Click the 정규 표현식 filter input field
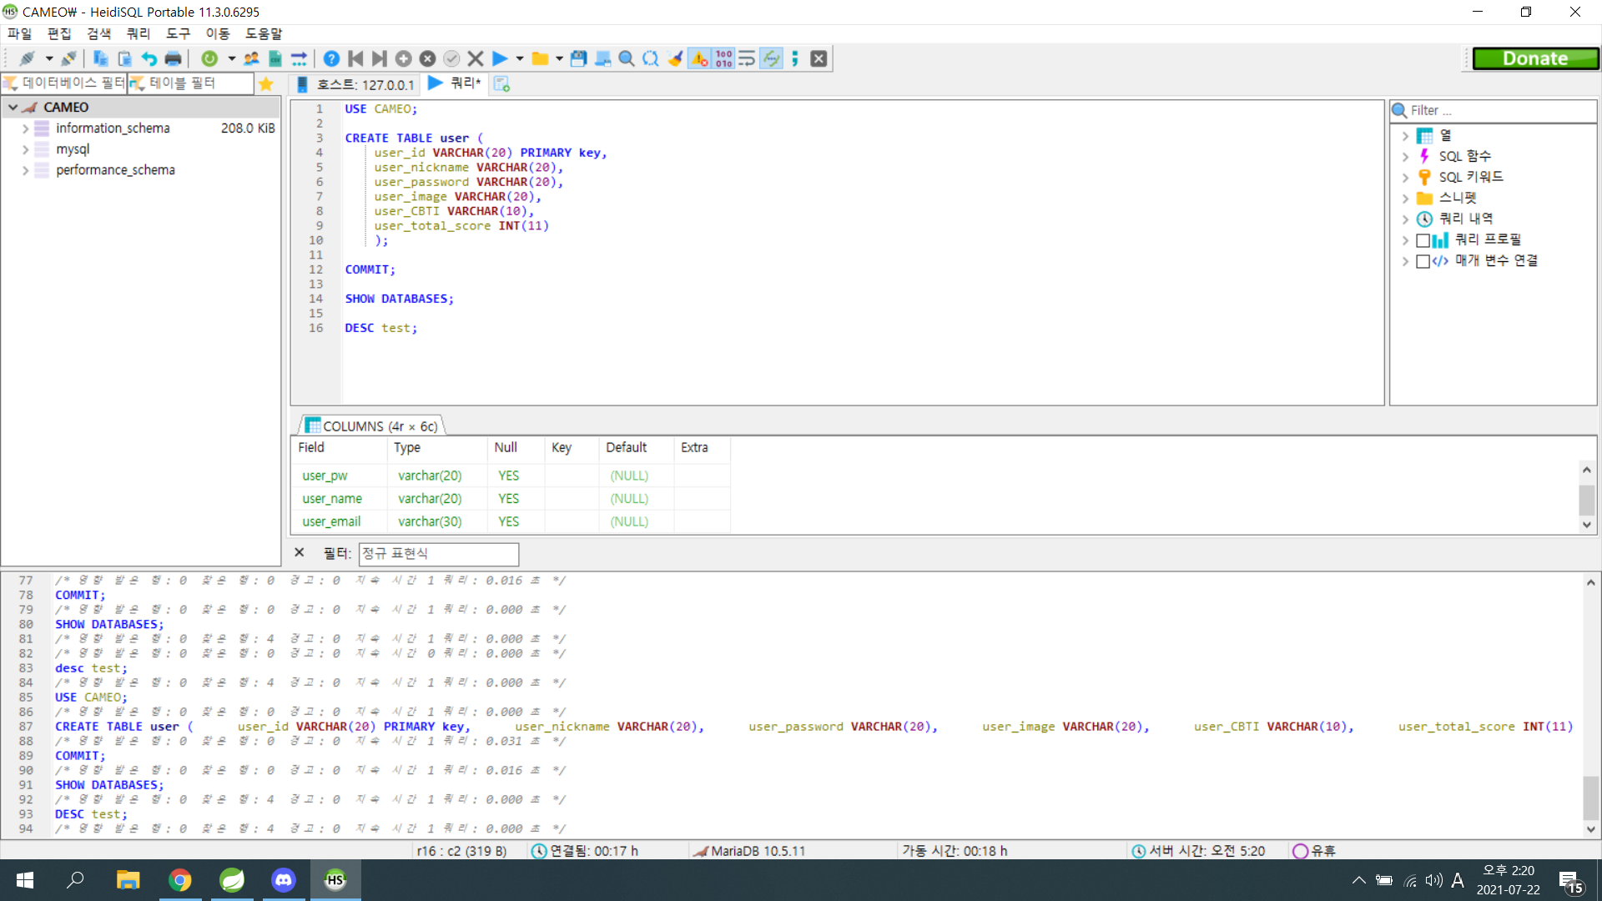This screenshot has height=901, width=1602. click(438, 554)
